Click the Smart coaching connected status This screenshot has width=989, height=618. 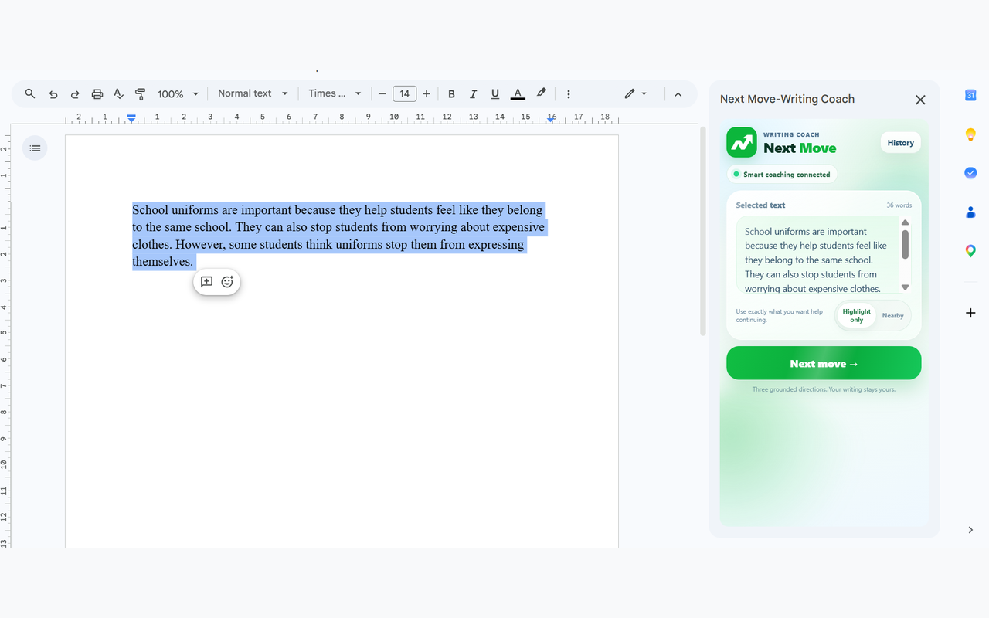782,175
